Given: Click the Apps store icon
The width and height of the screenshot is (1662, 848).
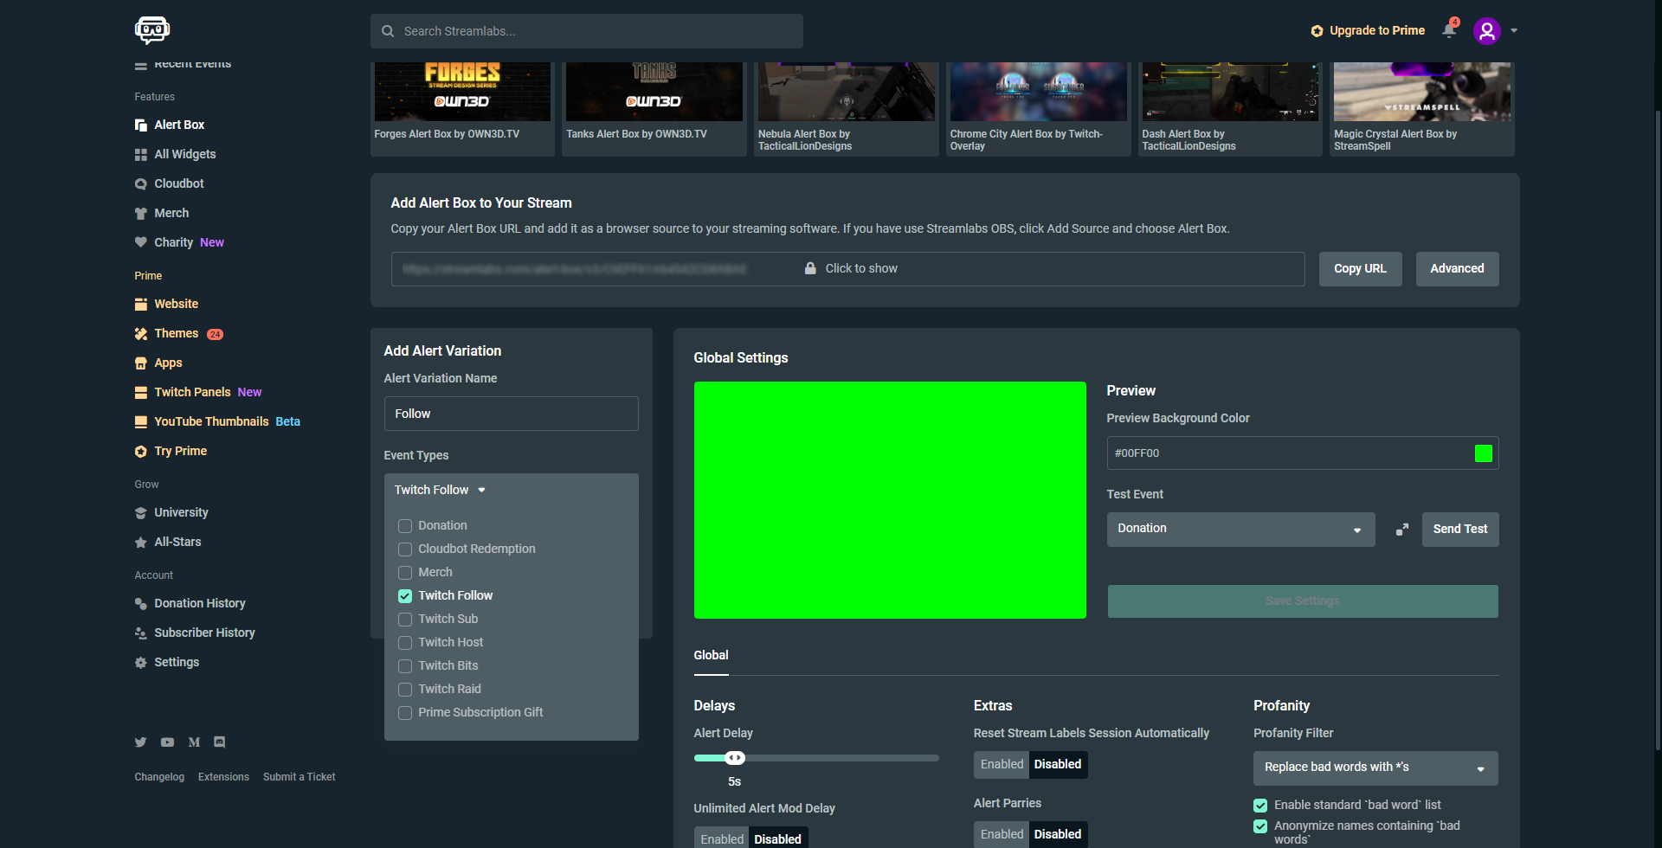Looking at the screenshot, I should pyautogui.click(x=141, y=363).
